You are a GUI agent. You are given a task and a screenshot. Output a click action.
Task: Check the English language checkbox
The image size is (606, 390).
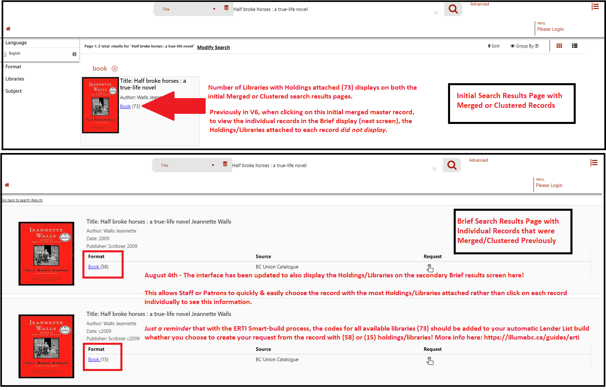coord(5,54)
